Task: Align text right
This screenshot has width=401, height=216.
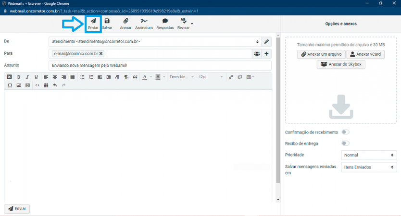Action: (63, 77)
